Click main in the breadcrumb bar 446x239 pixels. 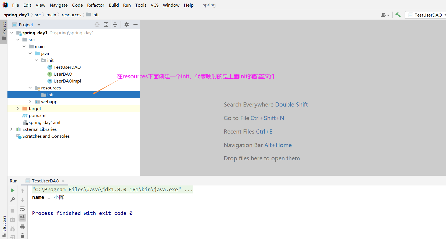tap(51, 15)
